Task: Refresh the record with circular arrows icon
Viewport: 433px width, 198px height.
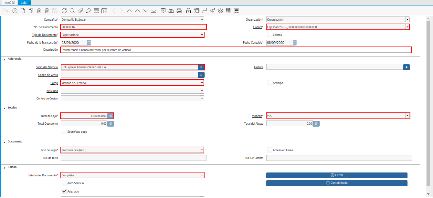Action: coord(64,11)
